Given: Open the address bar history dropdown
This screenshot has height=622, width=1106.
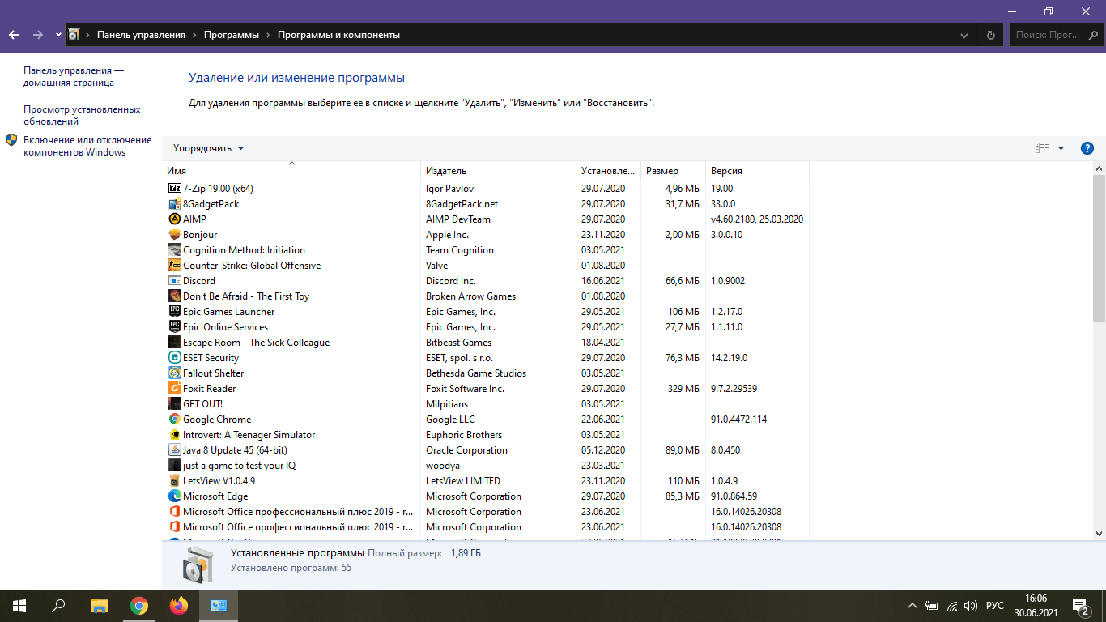Looking at the screenshot, I should click(x=963, y=35).
